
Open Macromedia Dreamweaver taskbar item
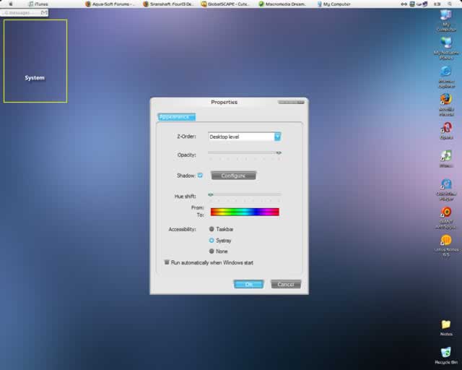[x=282, y=4]
